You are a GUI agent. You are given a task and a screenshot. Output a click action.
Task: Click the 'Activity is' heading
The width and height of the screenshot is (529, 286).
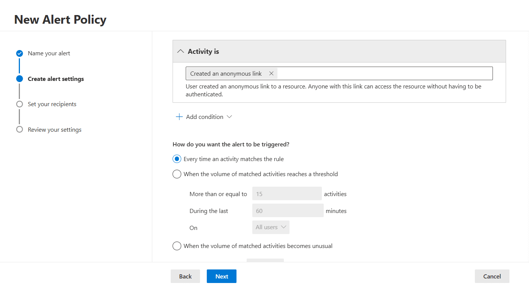pos(203,52)
